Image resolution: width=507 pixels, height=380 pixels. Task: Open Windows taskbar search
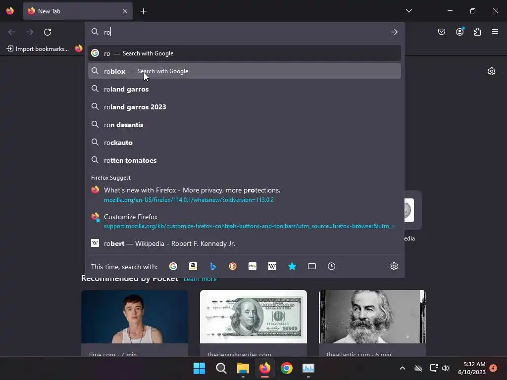(221, 368)
